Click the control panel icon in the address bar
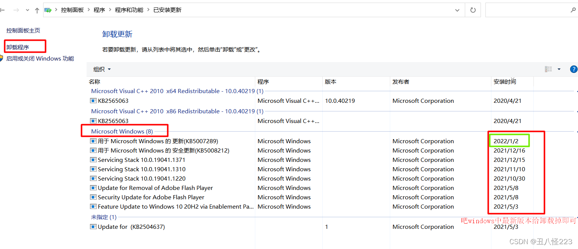The width and height of the screenshot is (578, 249). 48,10
